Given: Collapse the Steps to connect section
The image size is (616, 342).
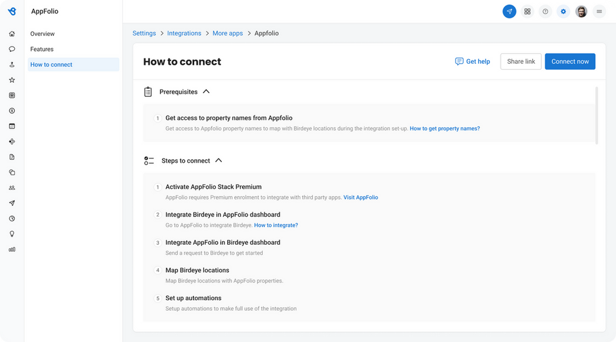Looking at the screenshot, I should 219,160.
